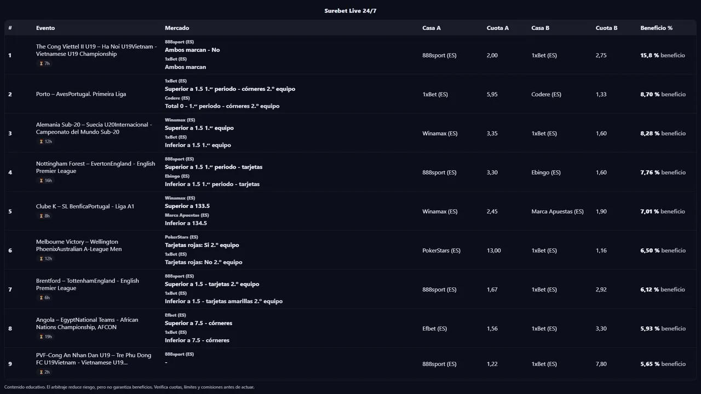Image resolution: width=701 pixels, height=394 pixels.
Task: Click PokerStars (ES) in the Casa A column
Action: [x=441, y=251]
